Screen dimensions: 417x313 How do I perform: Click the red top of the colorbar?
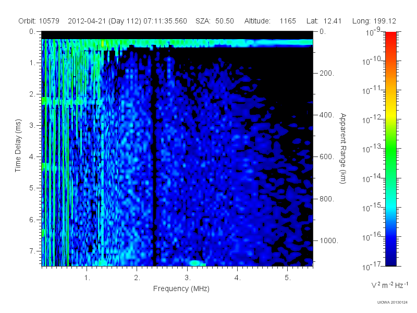(x=391, y=37)
